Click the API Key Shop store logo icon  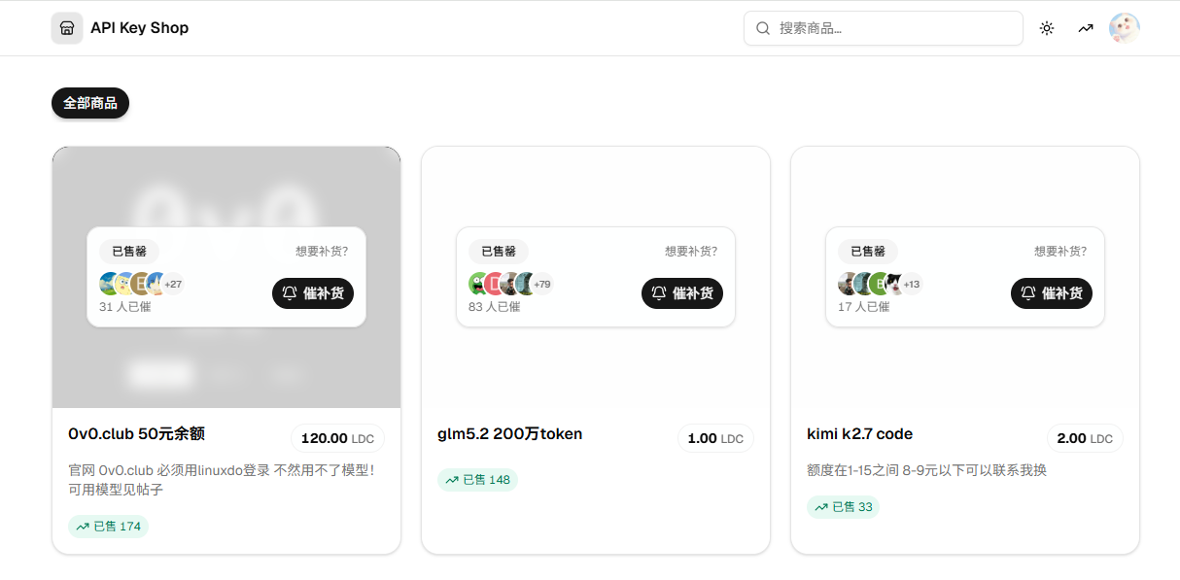click(x=67, y=28)
